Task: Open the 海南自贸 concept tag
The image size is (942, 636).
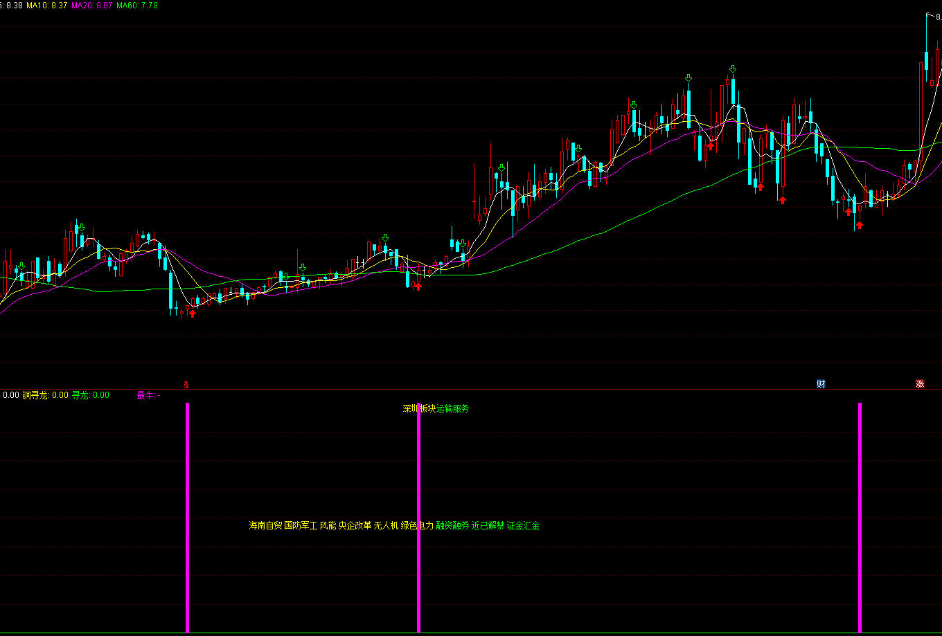Action: click(x=265, y=525)
